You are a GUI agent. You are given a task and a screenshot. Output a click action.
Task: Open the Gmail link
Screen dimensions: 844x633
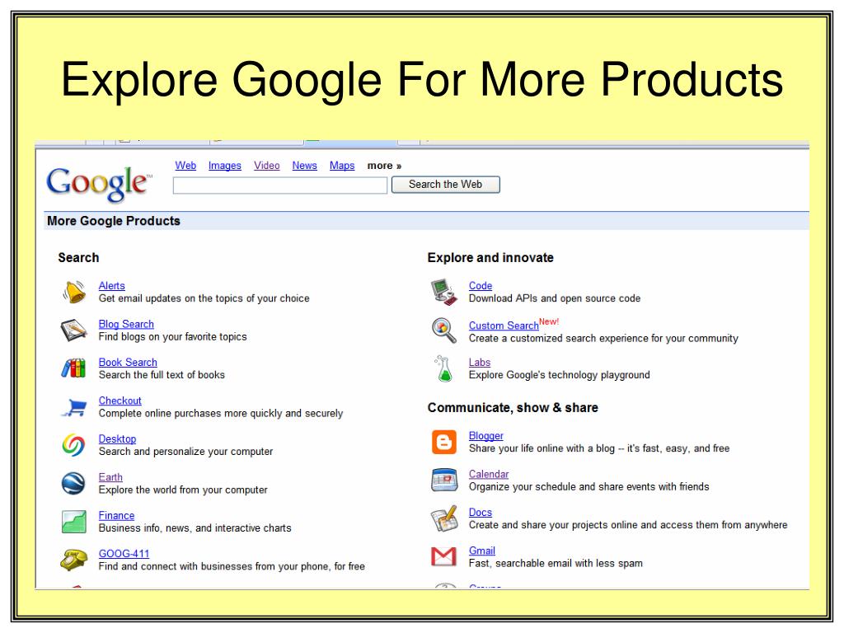click(x=482, y=551)
